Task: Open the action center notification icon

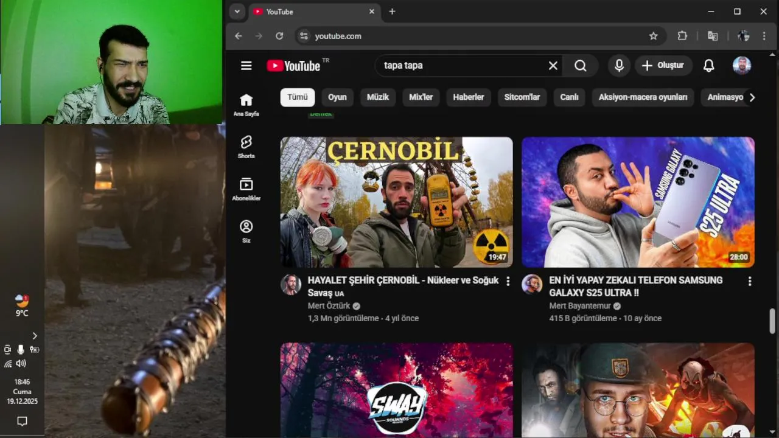Action: pyautogui.click(x=22, y=421)
